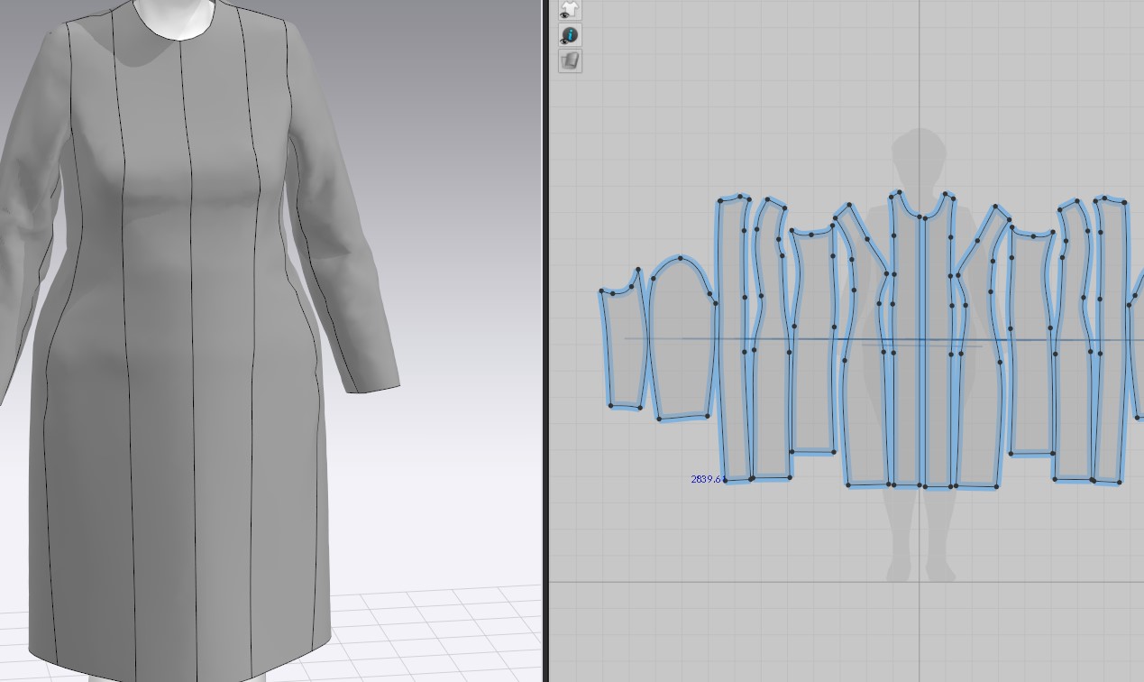Select the rounded sleeve cap pattern piece
Screen dimensions: 1144x682
pyautogui.click(x=681, y=343)
